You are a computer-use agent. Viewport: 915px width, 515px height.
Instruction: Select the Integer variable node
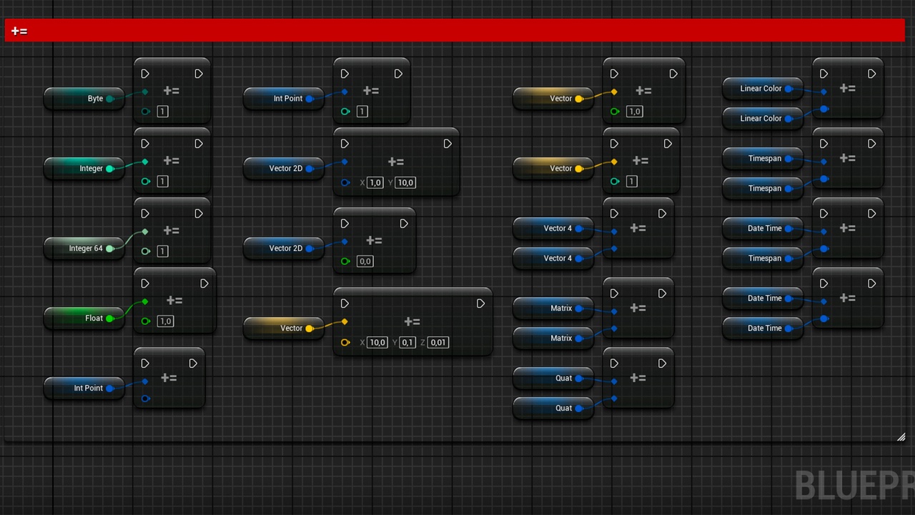click(84, 169)
